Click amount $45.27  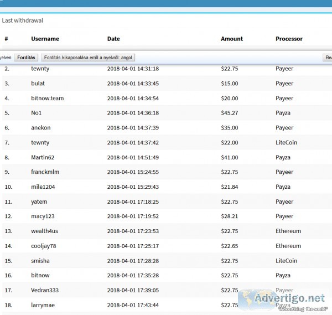230,113
